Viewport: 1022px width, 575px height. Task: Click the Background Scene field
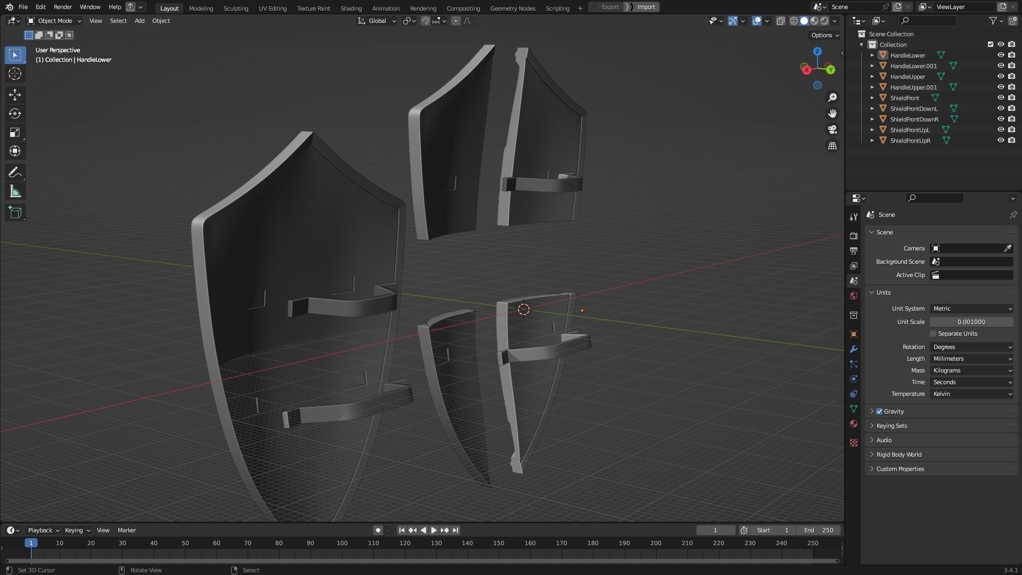971,262
